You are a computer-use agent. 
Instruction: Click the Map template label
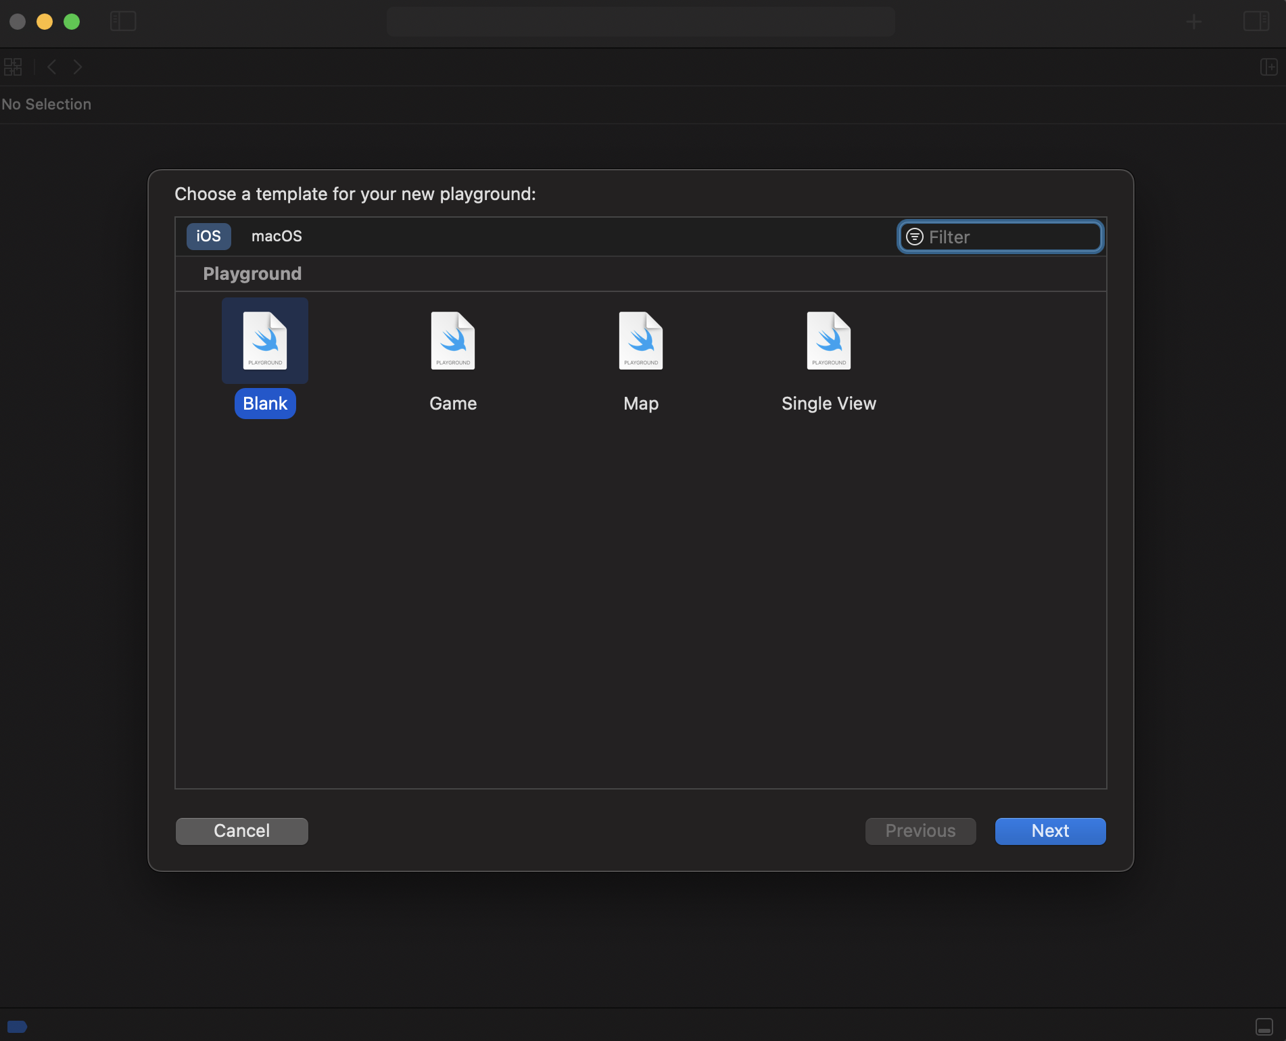641,404
